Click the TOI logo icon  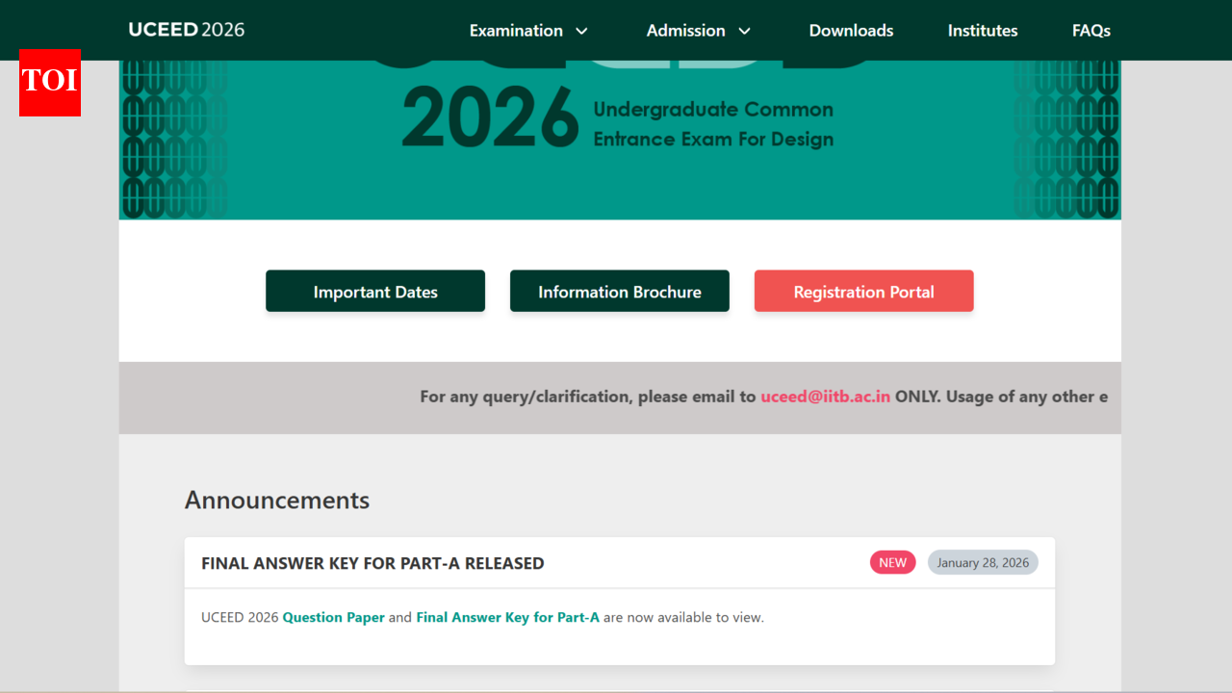tap(49, 84)
